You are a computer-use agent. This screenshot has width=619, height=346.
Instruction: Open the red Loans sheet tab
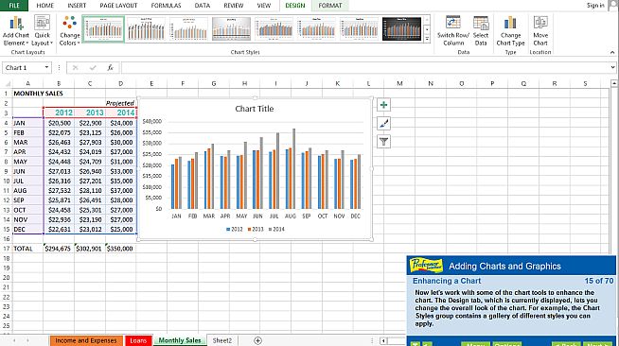pyautogui.click(x=138, y=340)
